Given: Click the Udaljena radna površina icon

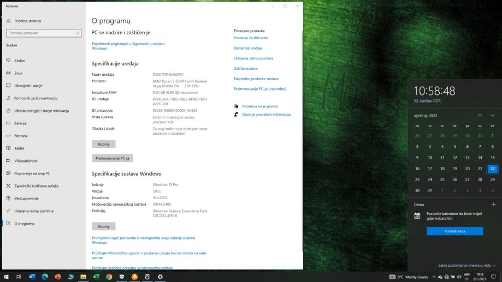Looking at the screenshot, I should (8, 211).
